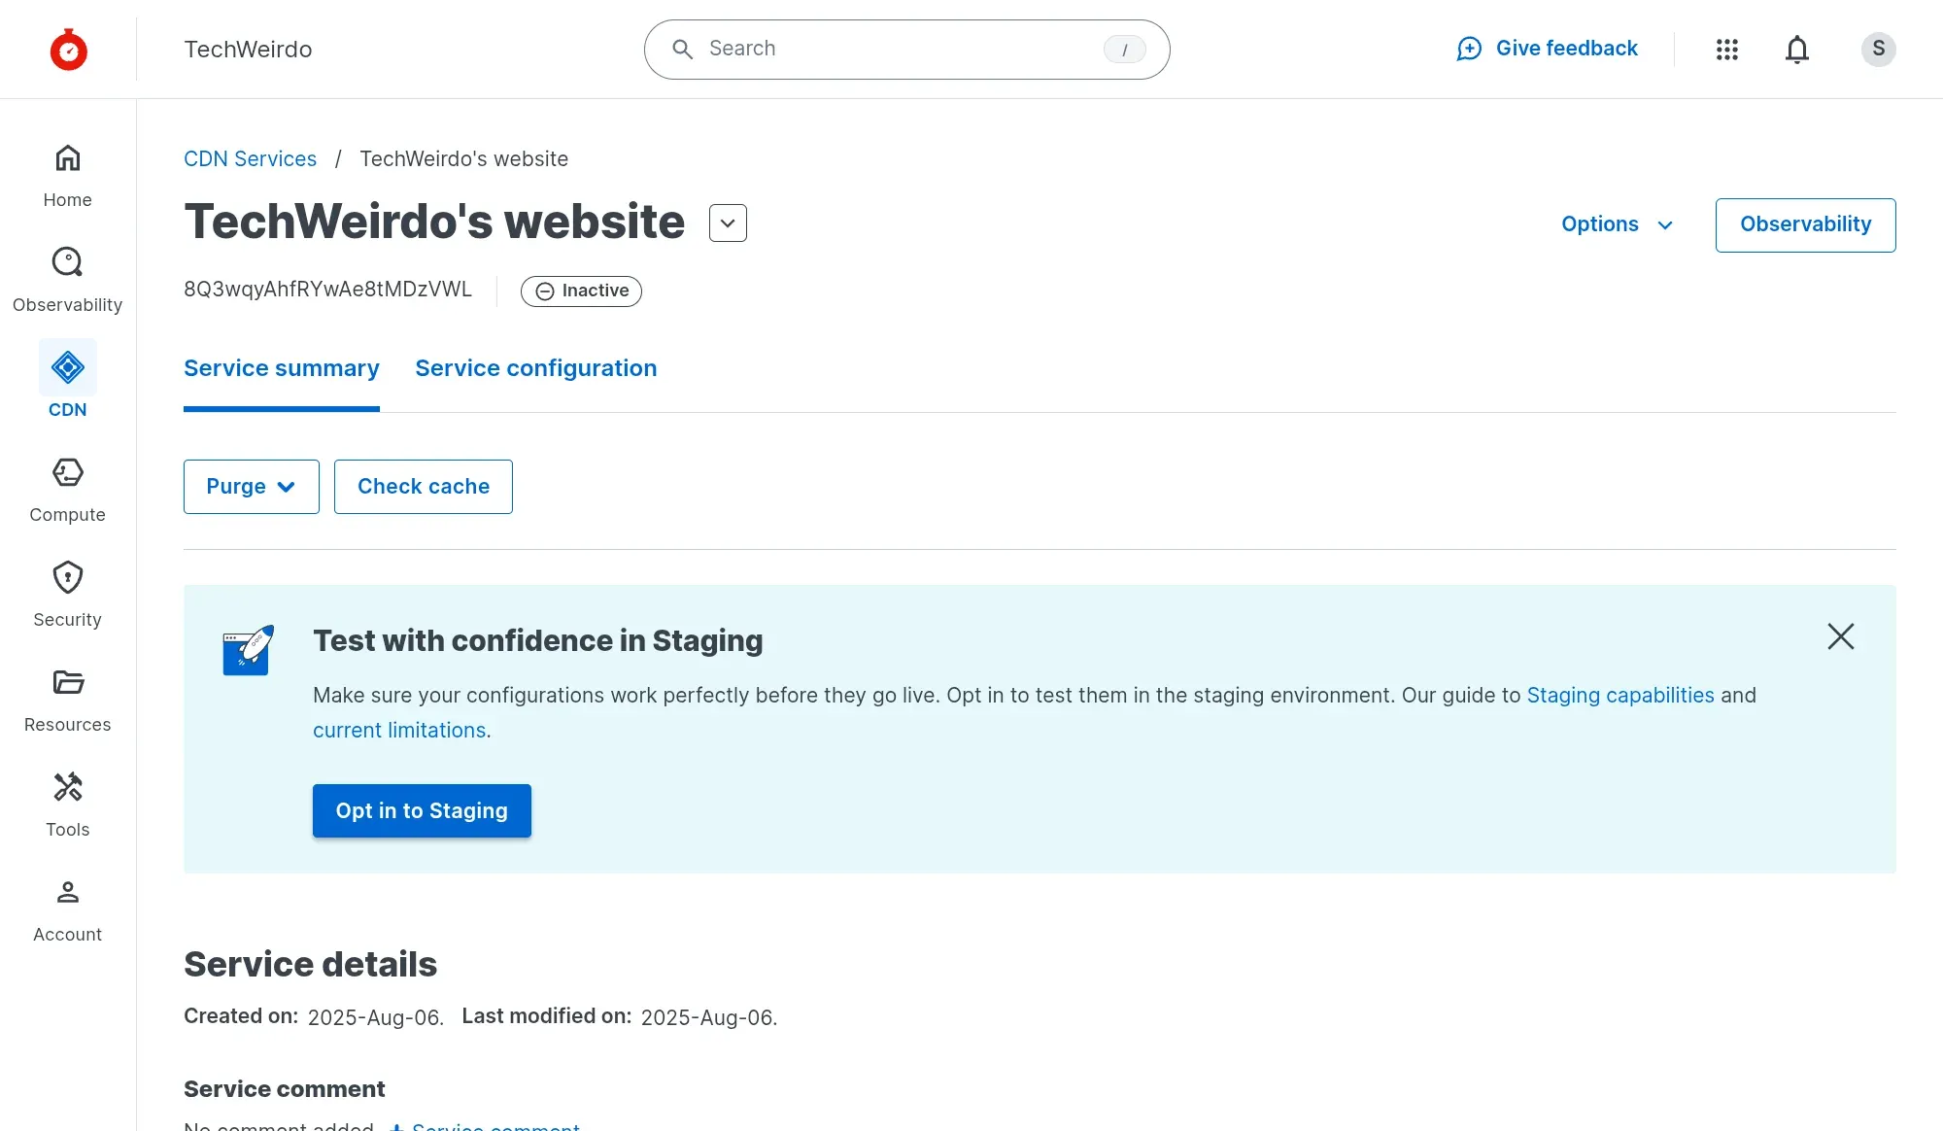Click the Service comment heading

(284, 1089)
